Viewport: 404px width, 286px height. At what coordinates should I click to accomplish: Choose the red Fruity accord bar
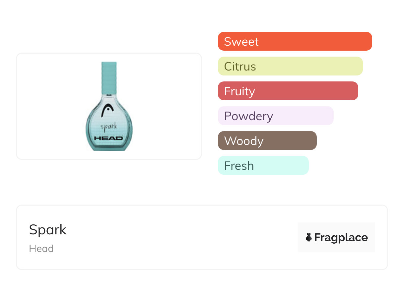[288, 91]
